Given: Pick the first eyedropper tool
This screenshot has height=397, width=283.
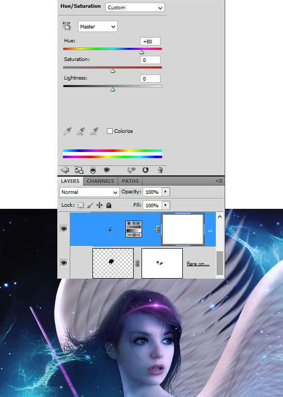Looking at the screenshot, I should 67,131.
